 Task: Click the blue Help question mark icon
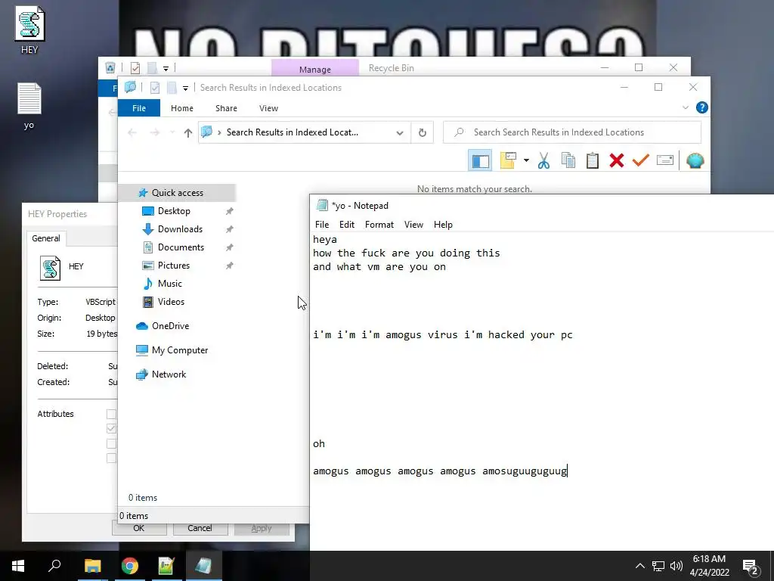click(701, 107)
